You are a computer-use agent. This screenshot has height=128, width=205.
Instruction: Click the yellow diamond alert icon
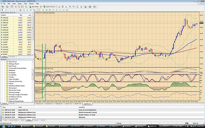pos(41,7)
